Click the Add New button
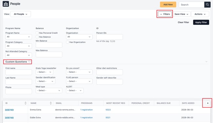Viewport: 213px width, 123px height. tap(168, 5)
